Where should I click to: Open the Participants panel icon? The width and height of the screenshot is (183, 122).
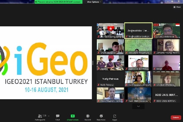[x=40, y=116]
